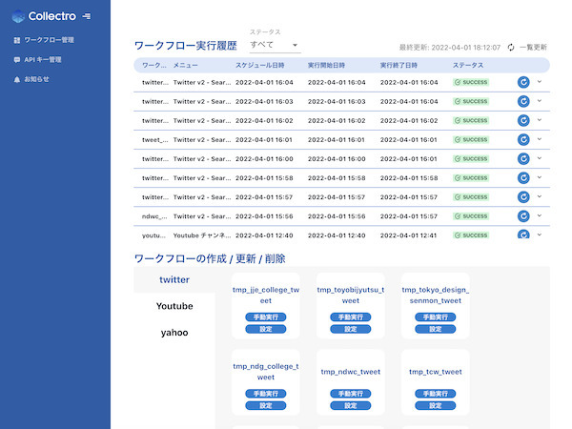Switch to the Youtube workflow tab
572x429 pixels.
[174, 306]
